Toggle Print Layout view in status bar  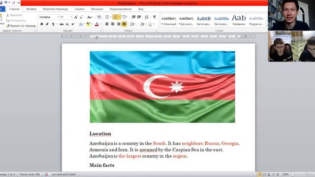point(260,175)
